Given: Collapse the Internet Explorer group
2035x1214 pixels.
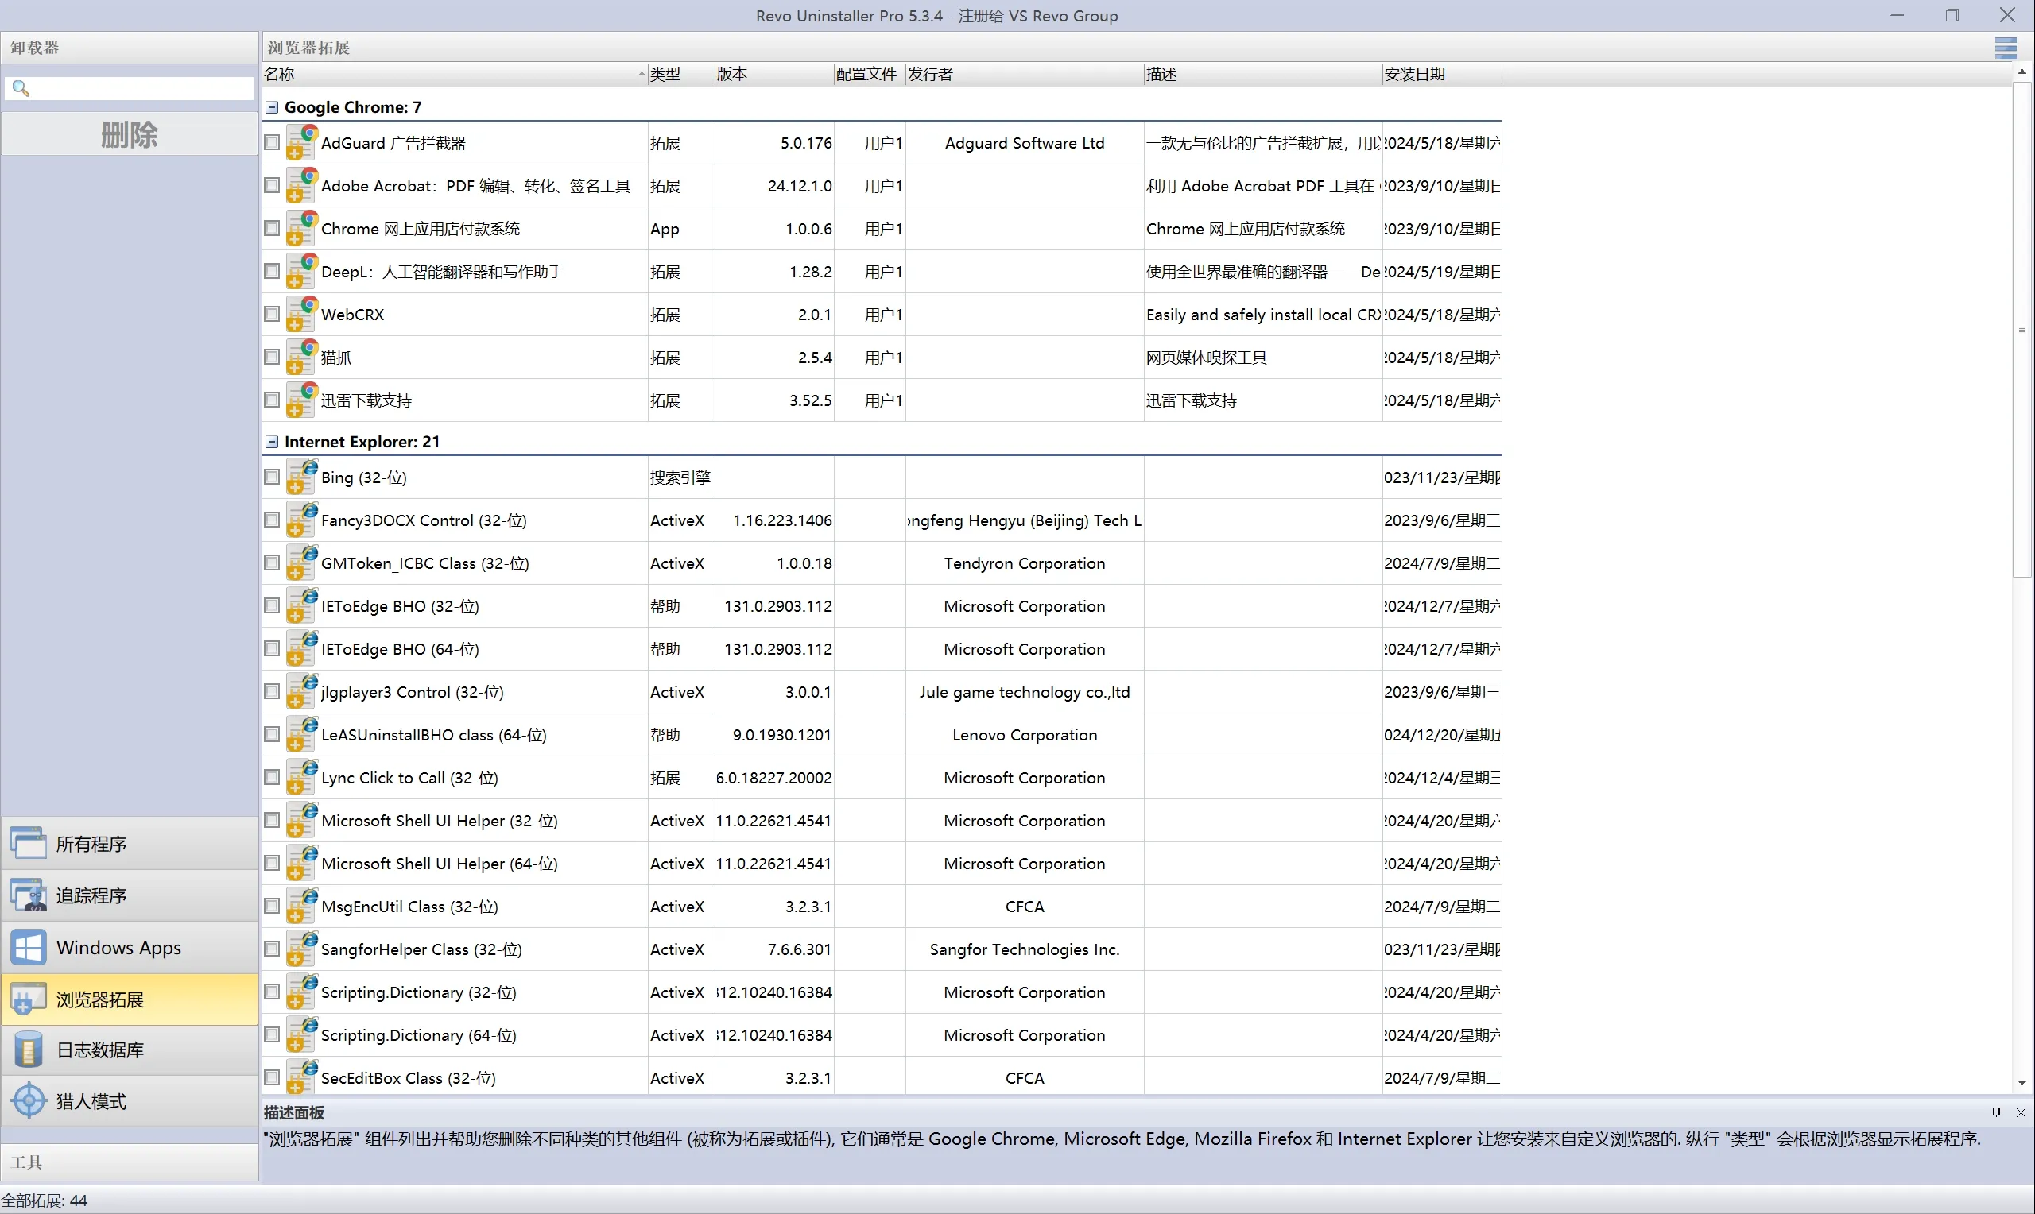Looking at the screenshot, I should [x=272, y=442].
